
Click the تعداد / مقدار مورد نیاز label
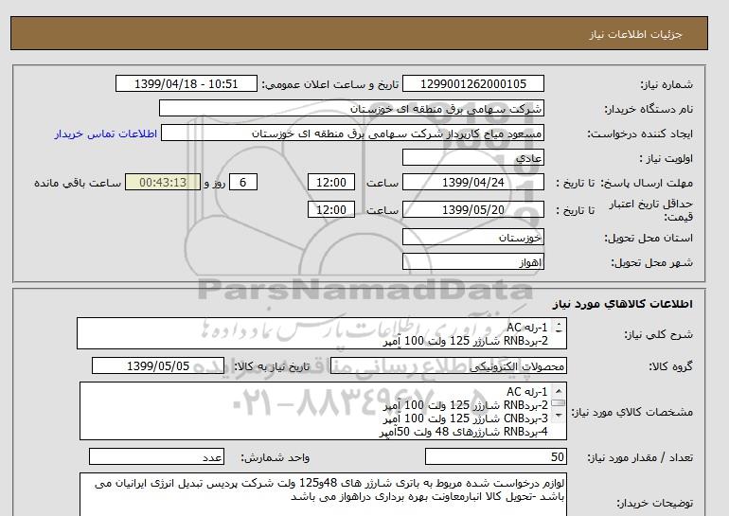tap(640, 457)
